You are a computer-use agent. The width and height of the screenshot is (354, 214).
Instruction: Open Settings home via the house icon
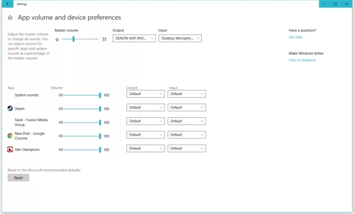tap(10, 17)
